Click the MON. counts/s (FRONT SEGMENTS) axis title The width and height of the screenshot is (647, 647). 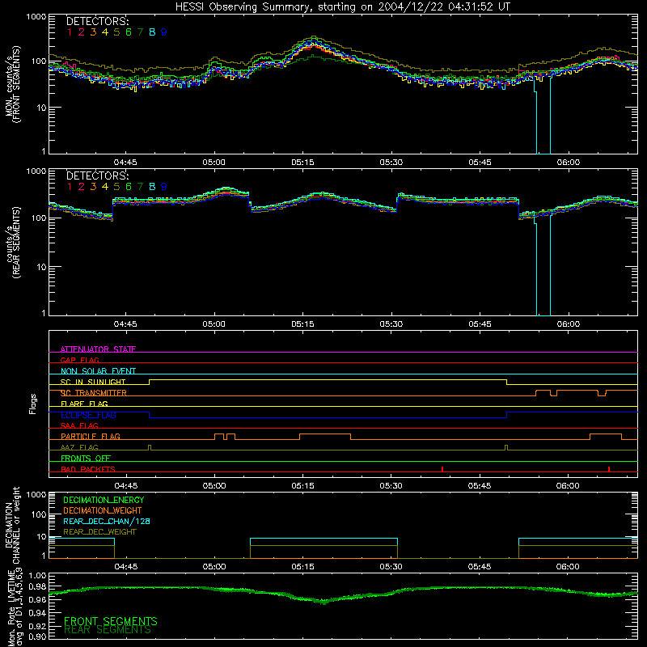[x=12, y=84]
